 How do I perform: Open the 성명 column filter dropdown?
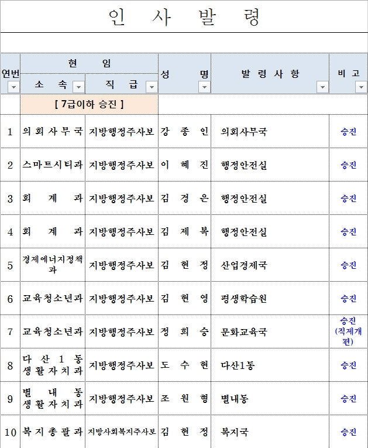[x=204, y=87]
